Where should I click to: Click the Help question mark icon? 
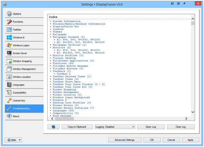pyautogui.click(x=9, y=140)
